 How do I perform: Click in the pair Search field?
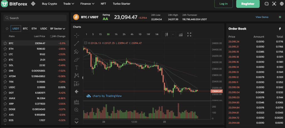pos(35,18)
